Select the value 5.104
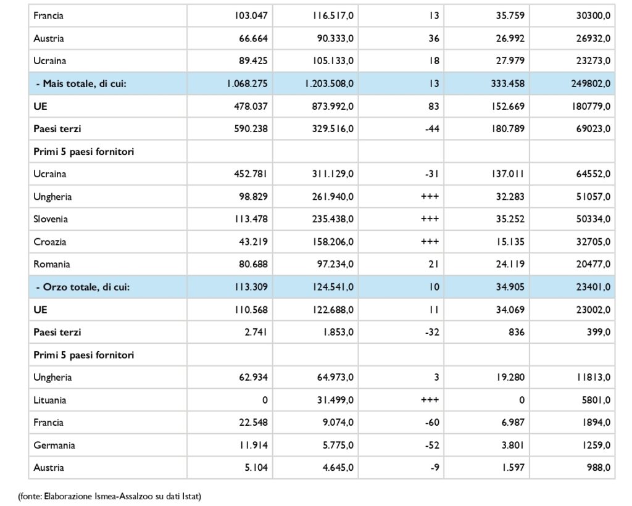This screenshot has height=506, width=632. [256, 468]
